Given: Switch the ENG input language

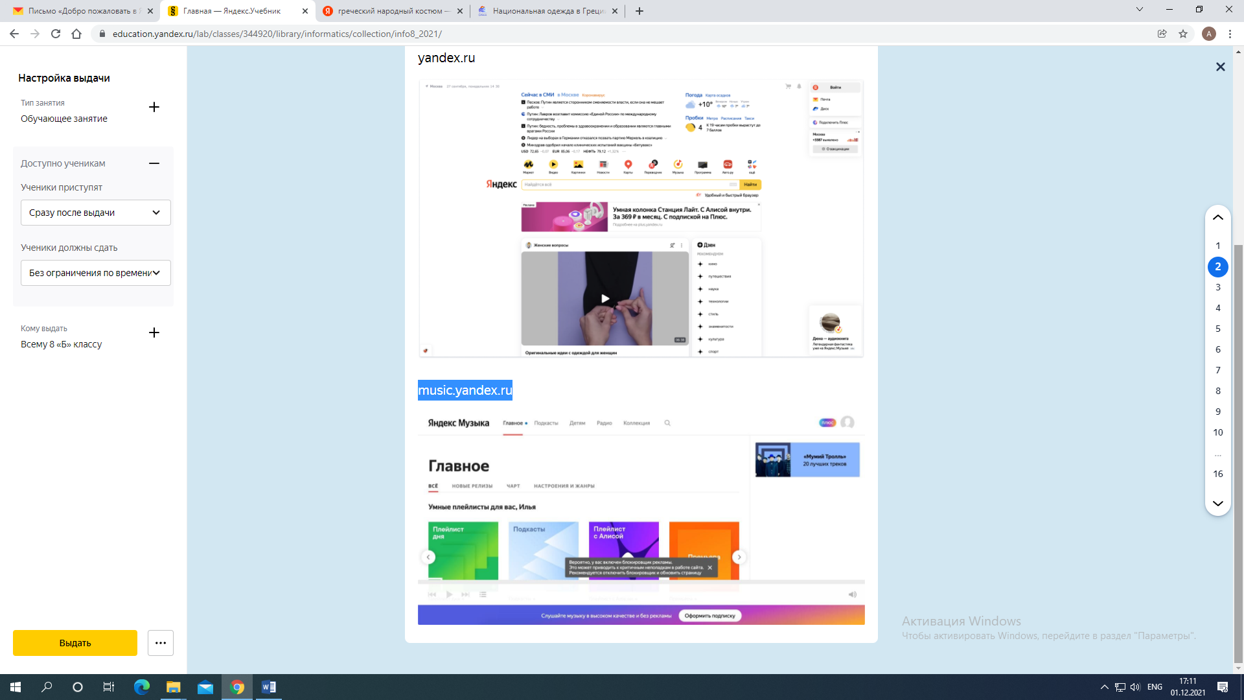Looking at the screenshot, I should click(1155, 687).
